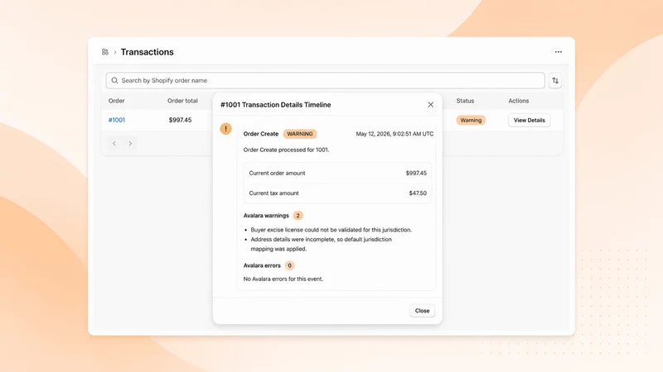
Task: Click the $997.45 current order amount value
Action: point(416,173)
